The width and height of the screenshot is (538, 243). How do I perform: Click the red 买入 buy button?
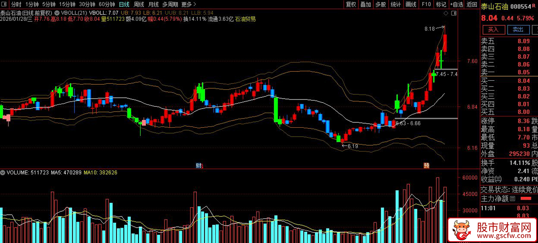click(493, 30)
